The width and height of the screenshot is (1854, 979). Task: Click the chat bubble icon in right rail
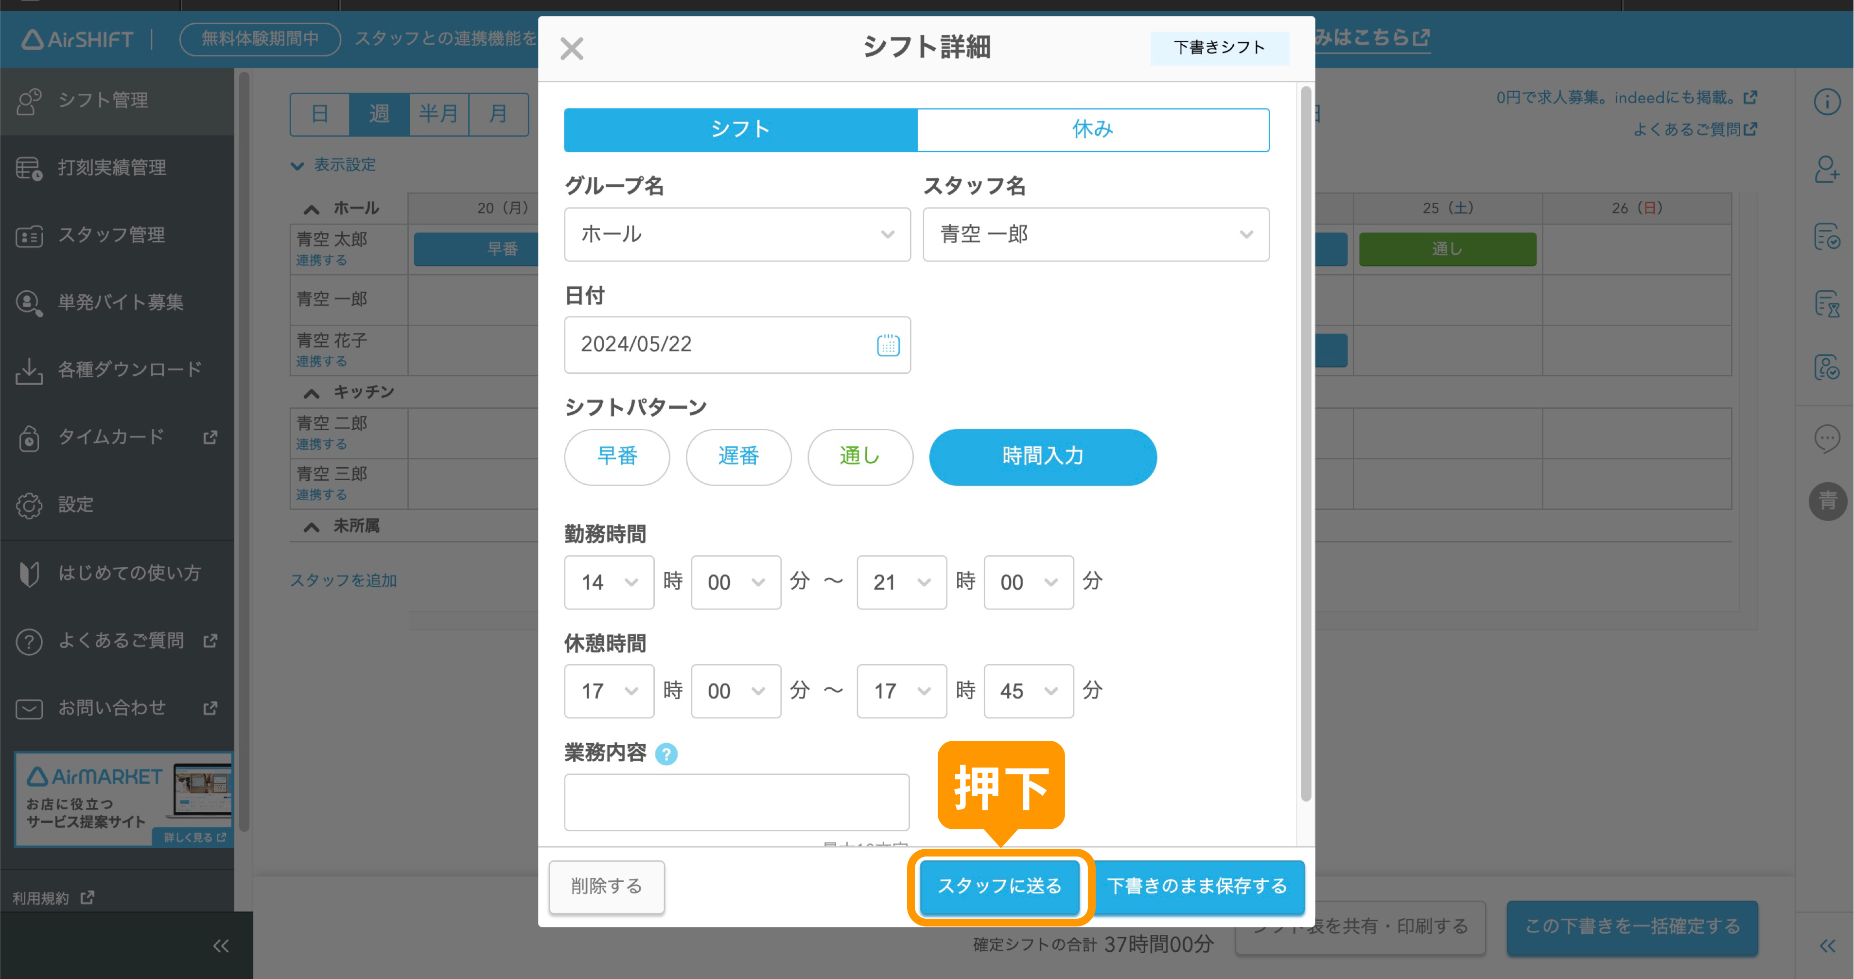coord(1827,437)
